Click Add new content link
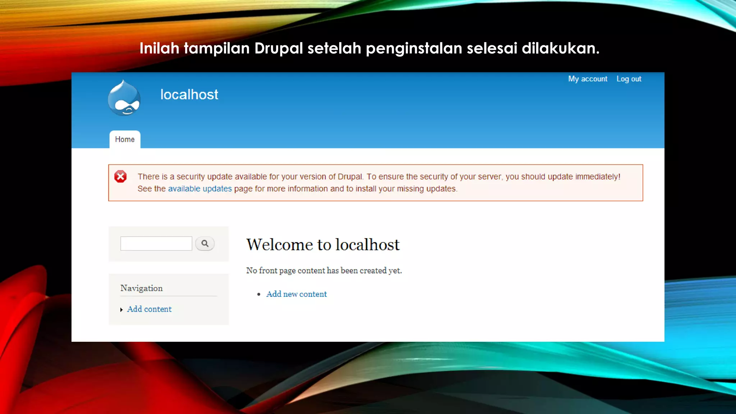The width and height of the screenshot is (736, 414). point(296,294)
